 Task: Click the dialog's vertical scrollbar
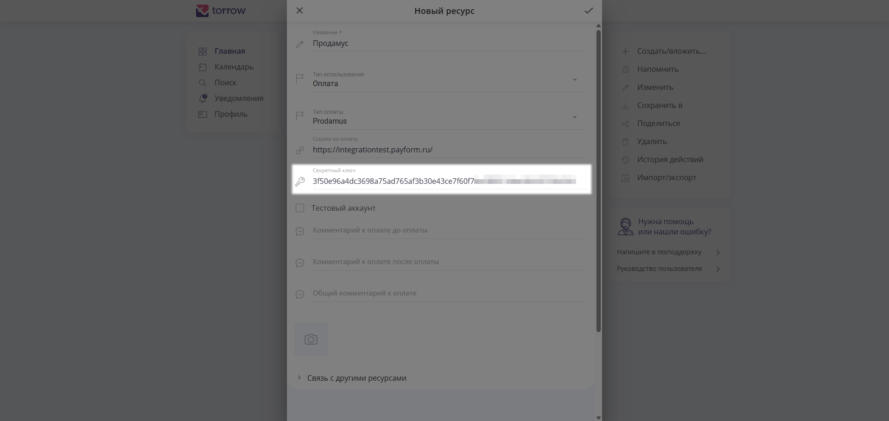click(x=598, y=181)
